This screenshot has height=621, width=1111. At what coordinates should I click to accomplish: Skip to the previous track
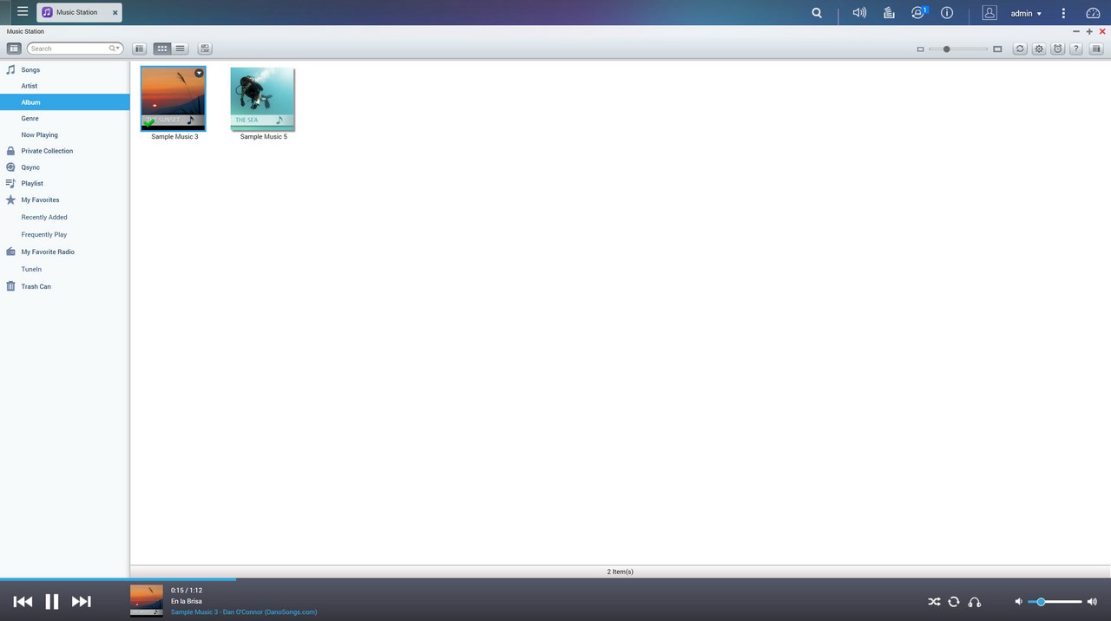click(x=23, y=601)
